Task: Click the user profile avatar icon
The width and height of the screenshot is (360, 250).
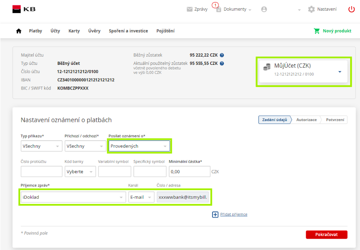Action: tap(264, 9)
